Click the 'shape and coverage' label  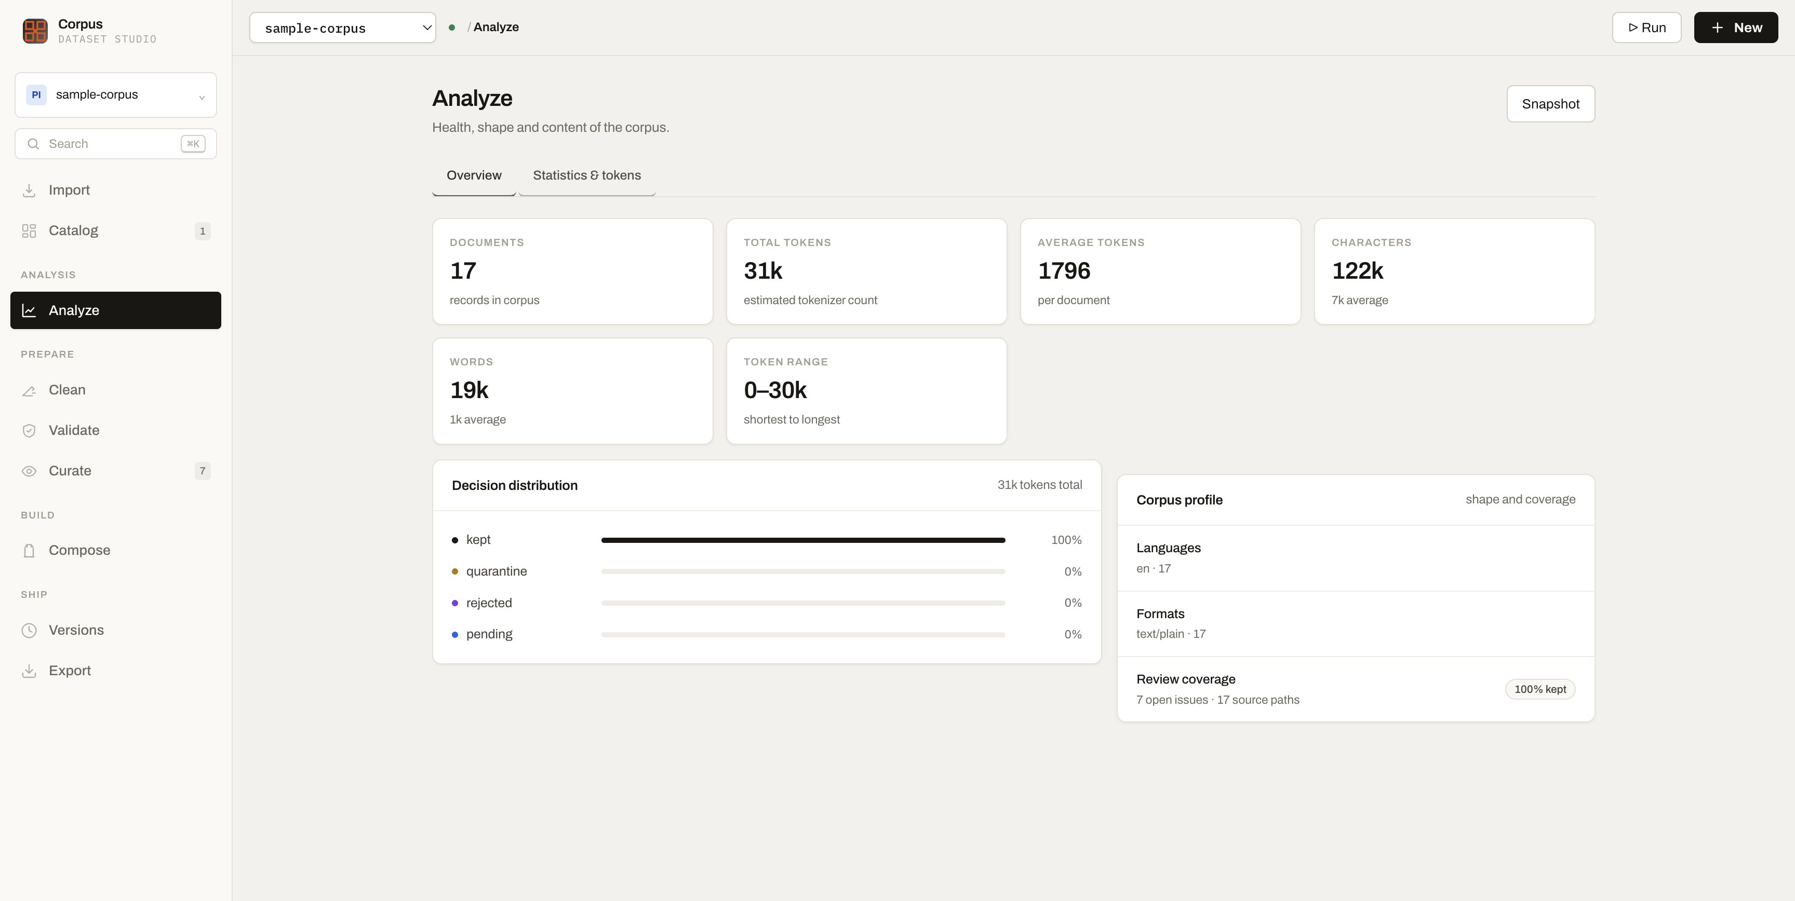click(1520, 500)
